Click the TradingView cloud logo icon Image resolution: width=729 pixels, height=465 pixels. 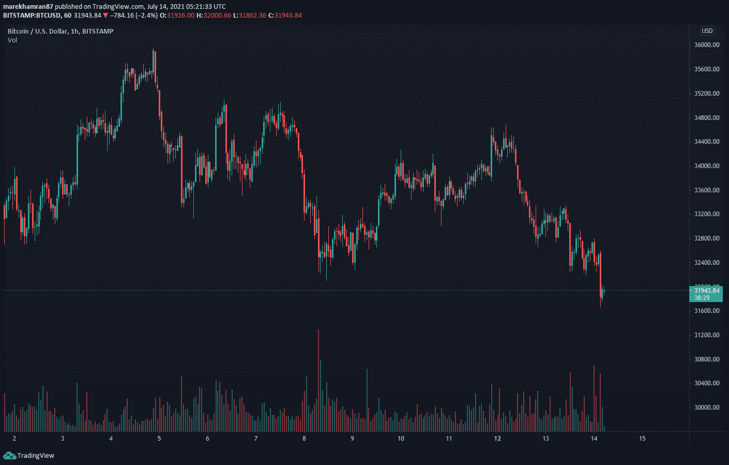[9, 455]
